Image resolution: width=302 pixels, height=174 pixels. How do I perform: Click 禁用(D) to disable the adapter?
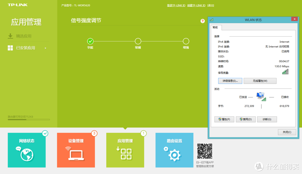pos(246,119)
